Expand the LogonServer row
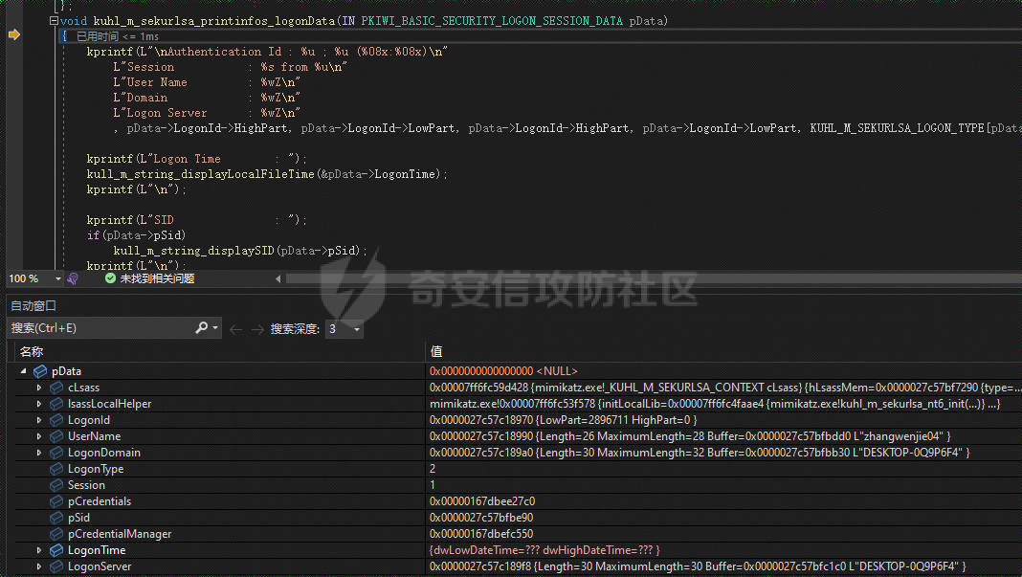The image size is (1022, 577). [39, 566]
